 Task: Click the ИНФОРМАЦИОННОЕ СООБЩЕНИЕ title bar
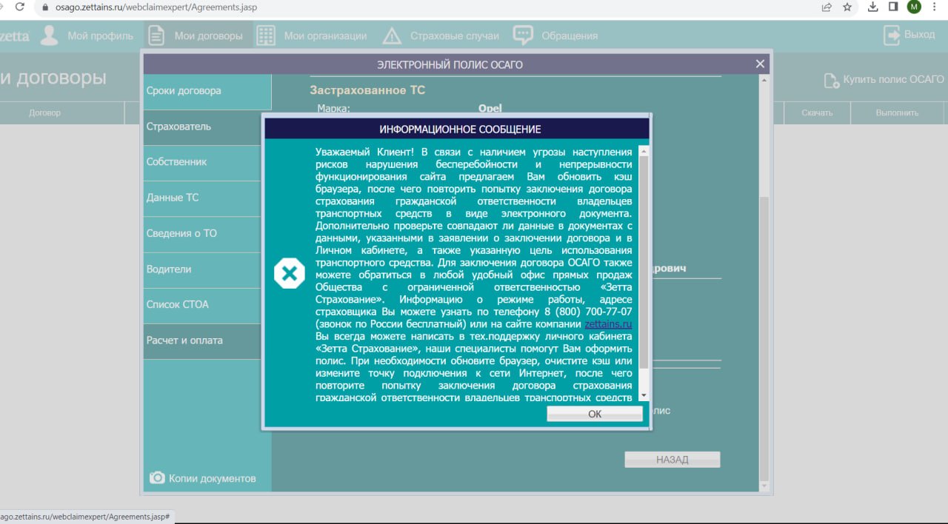(457, 129)
